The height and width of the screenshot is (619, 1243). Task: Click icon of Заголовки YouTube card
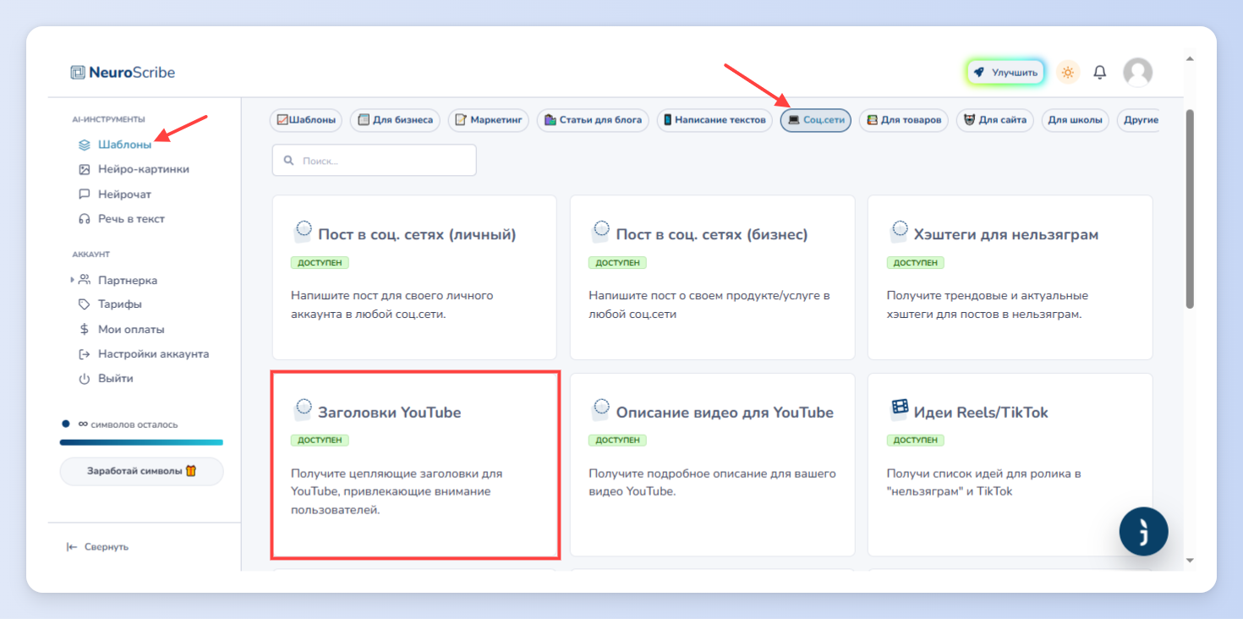[303, 410]
